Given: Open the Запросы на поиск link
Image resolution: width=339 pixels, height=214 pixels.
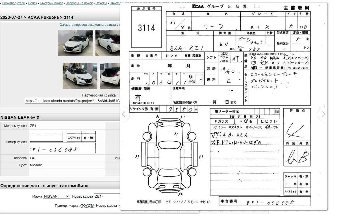Looking at the screenshot, I should (x=79, y=3).
